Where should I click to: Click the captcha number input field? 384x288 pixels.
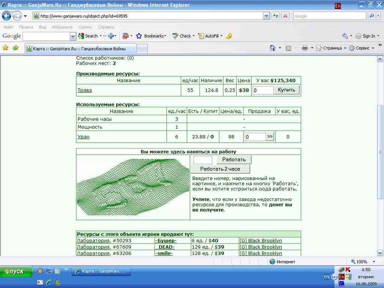click(203, 160)
